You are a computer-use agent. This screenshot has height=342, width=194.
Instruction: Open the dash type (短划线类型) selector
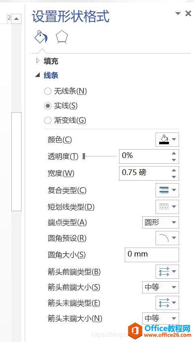pyautogui.click(x=167, y=207)
